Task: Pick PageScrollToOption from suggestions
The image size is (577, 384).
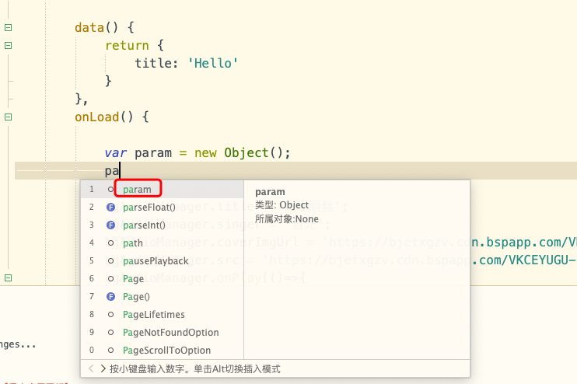Action: coord(166,351)
